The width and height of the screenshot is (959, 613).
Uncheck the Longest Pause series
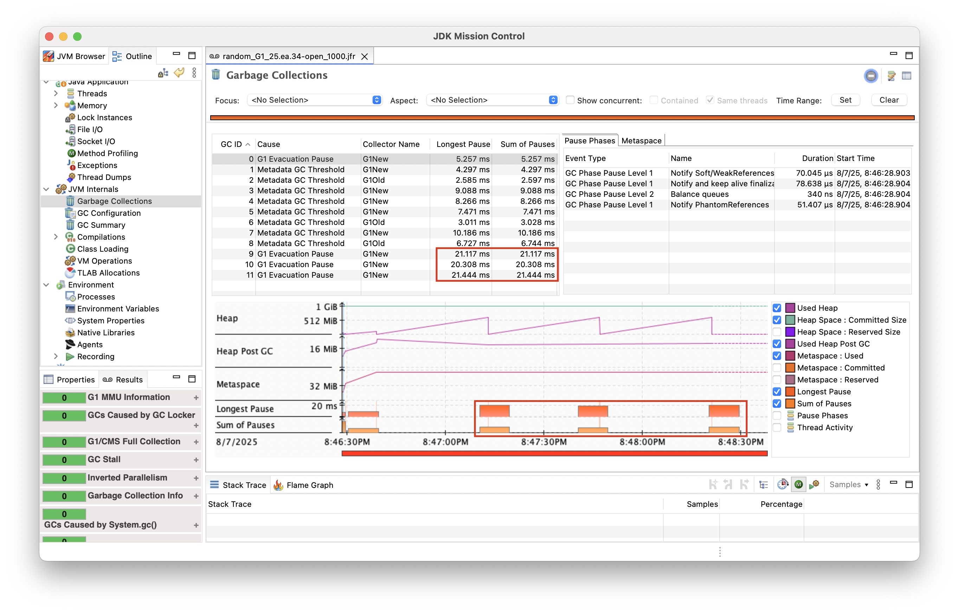click(x=777, y=392)
